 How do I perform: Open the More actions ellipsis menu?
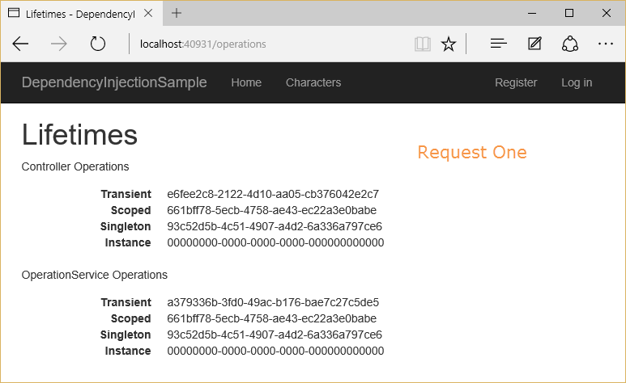pyautogui.click(x=606, y=44)
